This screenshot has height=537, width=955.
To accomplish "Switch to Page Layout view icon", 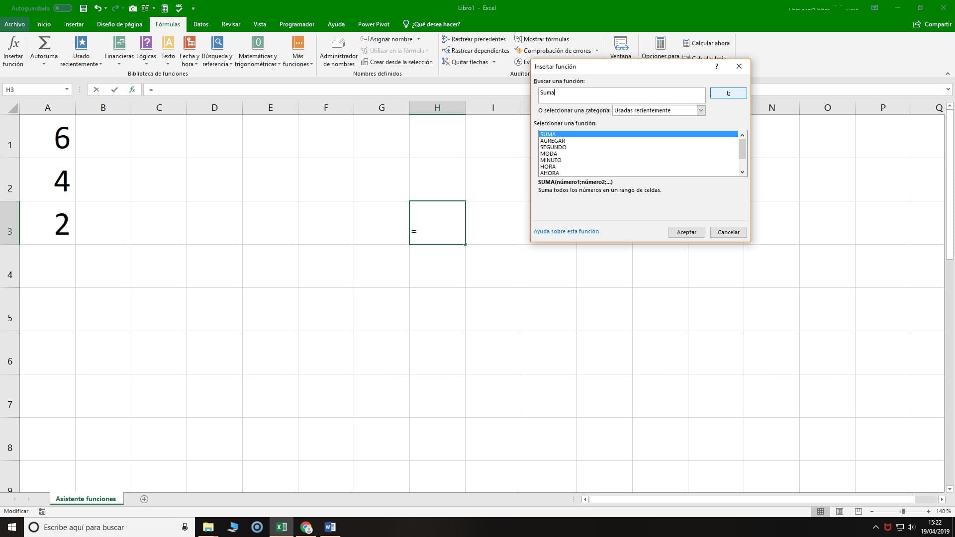I will click(x=840, y=511).
